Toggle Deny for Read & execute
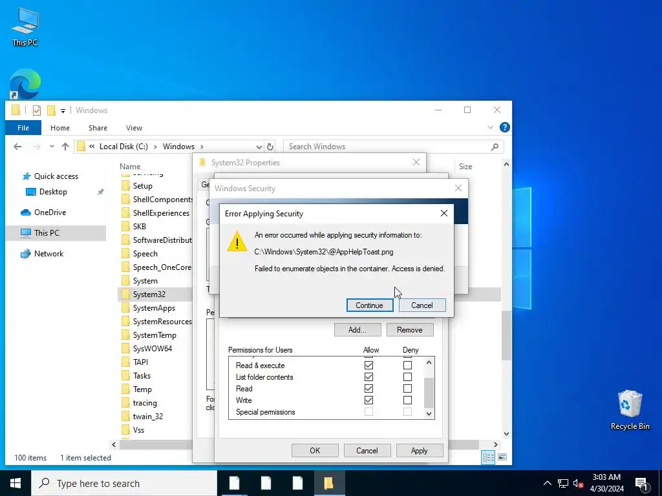The height and width of the screenshot is (496, 662). tap(407, 366)
